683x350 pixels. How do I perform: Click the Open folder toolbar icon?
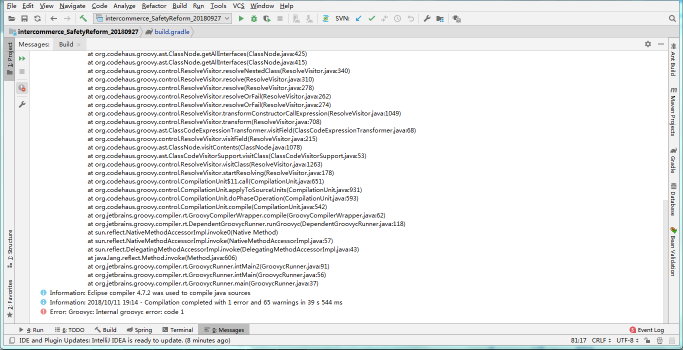(11, 18)
